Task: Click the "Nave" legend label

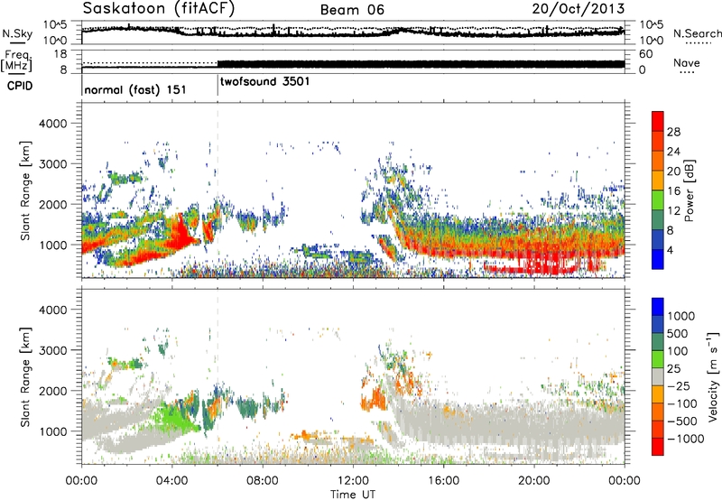Action: click(x=687, y=62)
